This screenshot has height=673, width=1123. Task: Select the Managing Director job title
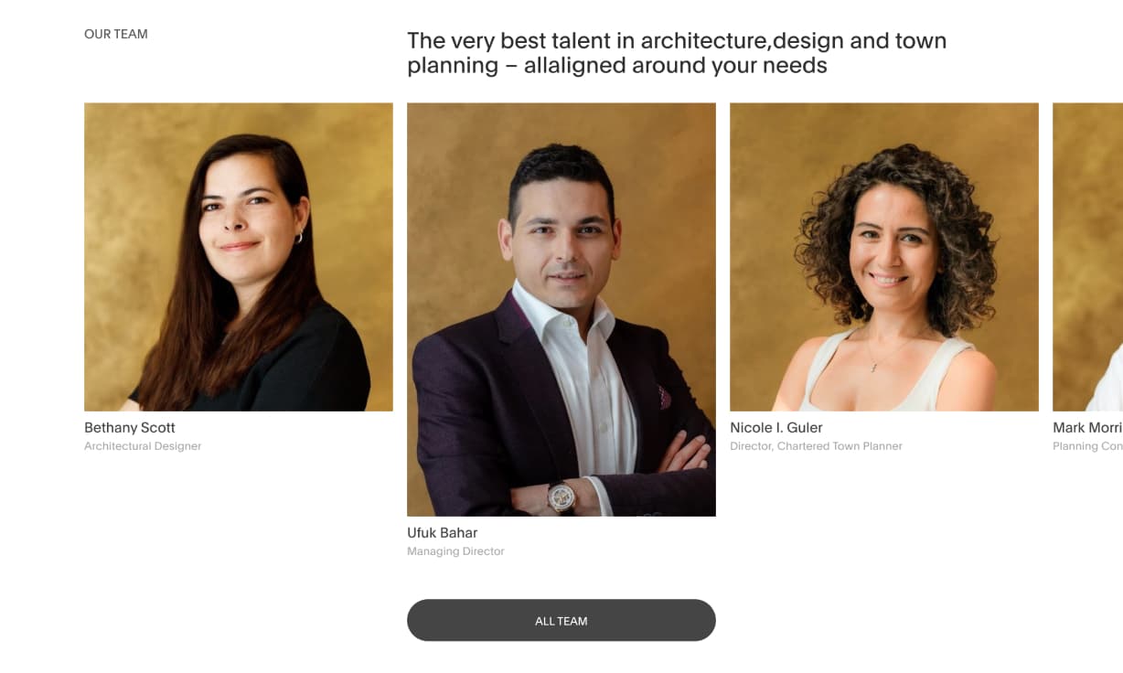tap(455, 551)
